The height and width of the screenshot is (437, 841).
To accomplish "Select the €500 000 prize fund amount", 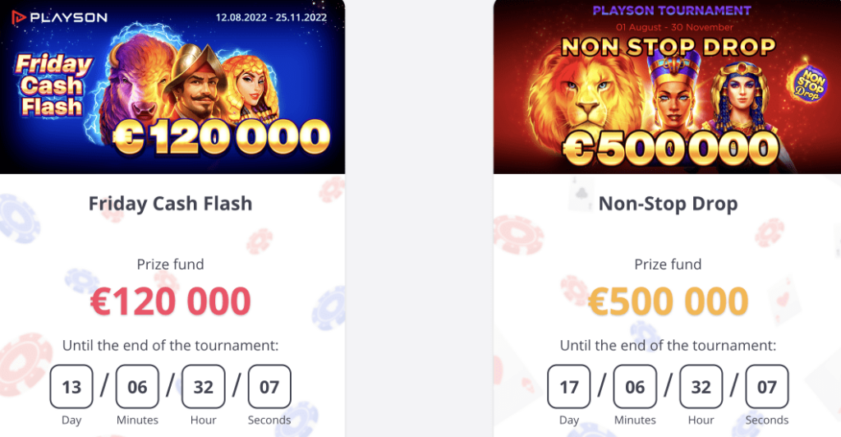I will click(x=668, y=301).
